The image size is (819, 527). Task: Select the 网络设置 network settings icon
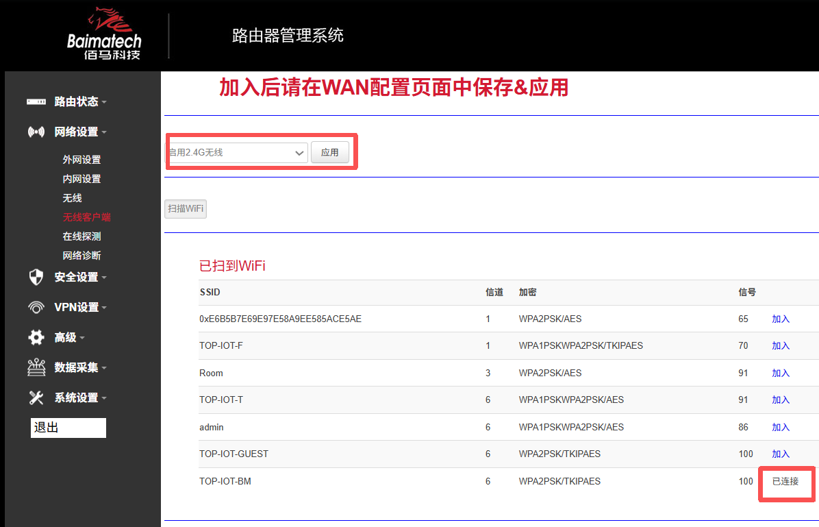point(36,132)
